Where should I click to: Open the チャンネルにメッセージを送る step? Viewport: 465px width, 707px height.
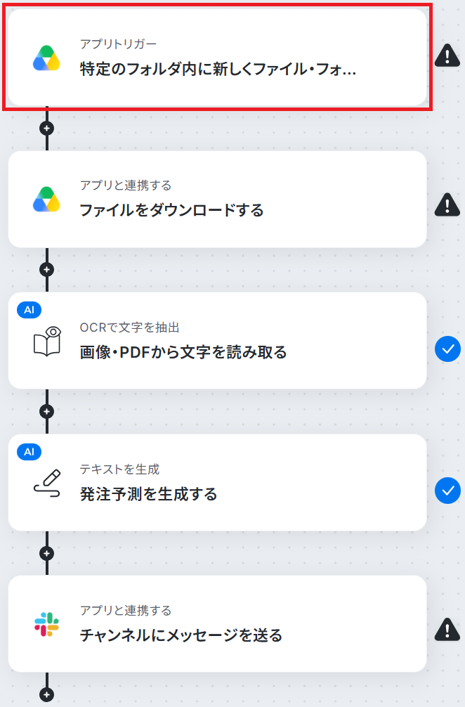[x=217, y=623]
